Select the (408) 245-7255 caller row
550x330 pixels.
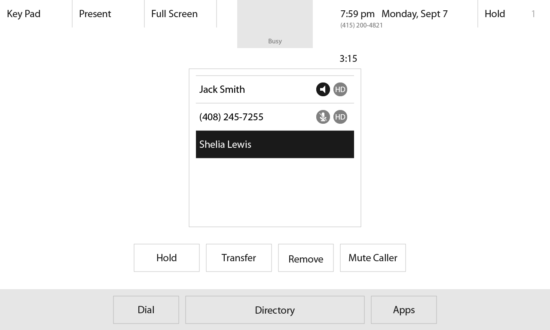[x=275, y=117]
